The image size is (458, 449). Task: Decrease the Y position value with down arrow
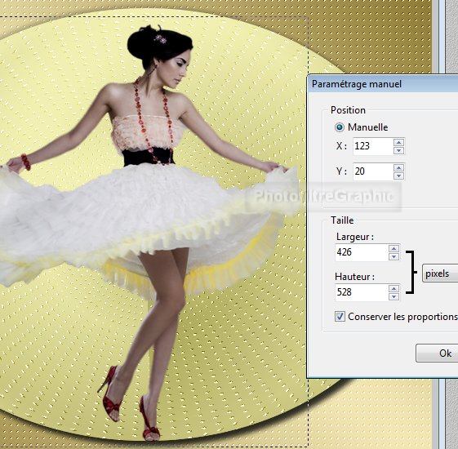[398, 176]
